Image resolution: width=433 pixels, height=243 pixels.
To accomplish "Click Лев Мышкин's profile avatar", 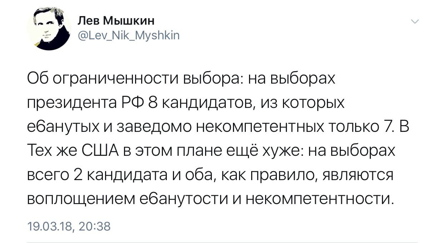I will (49, 28).
